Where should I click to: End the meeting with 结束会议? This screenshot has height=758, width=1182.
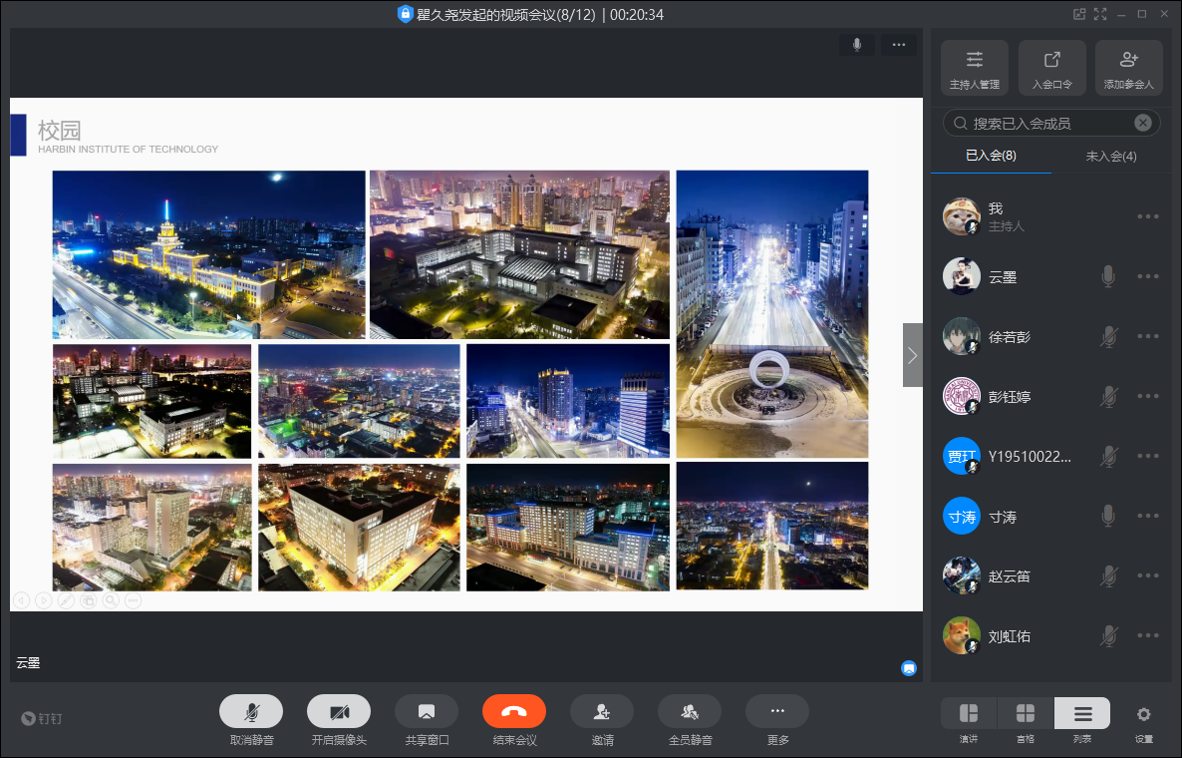tap(514, 711)
